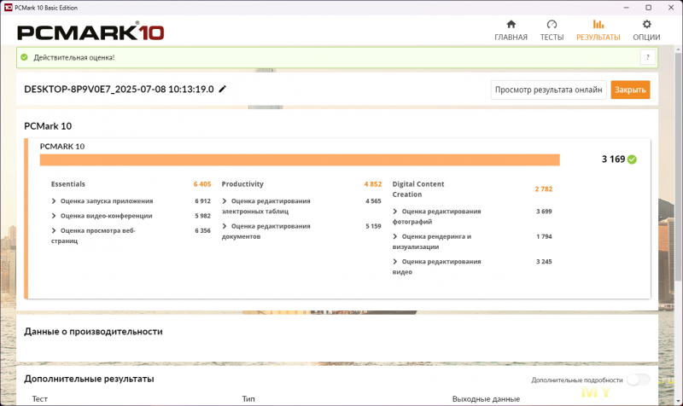Toggle Дополнительные подробности switch
Image resolution: width=683 pixels, height=406 pixels.
point(638,380)
